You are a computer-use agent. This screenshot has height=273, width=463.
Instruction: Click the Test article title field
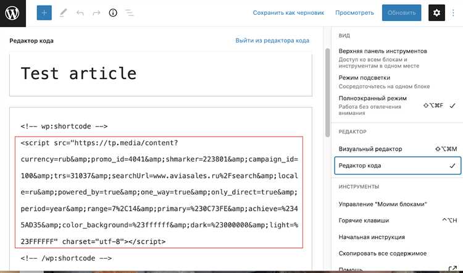161,74
